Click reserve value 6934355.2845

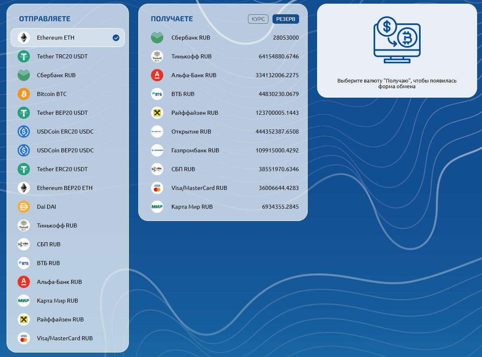point(280,207)
